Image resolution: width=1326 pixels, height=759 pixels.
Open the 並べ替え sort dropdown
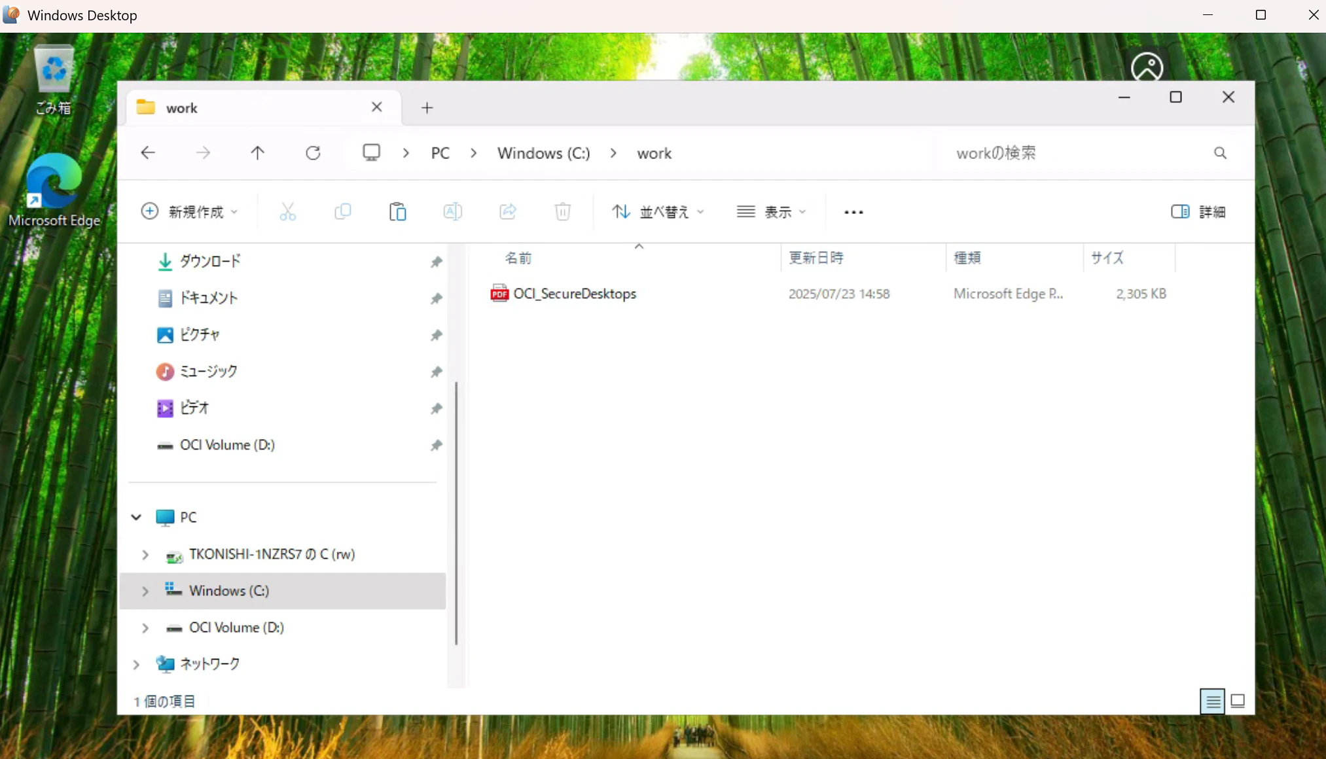click(658, 212)
